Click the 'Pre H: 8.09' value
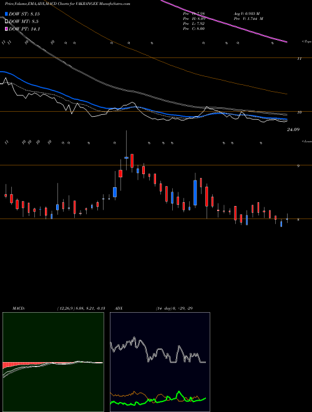The height and width of the screenshot is (412, 312). [194, 19]
